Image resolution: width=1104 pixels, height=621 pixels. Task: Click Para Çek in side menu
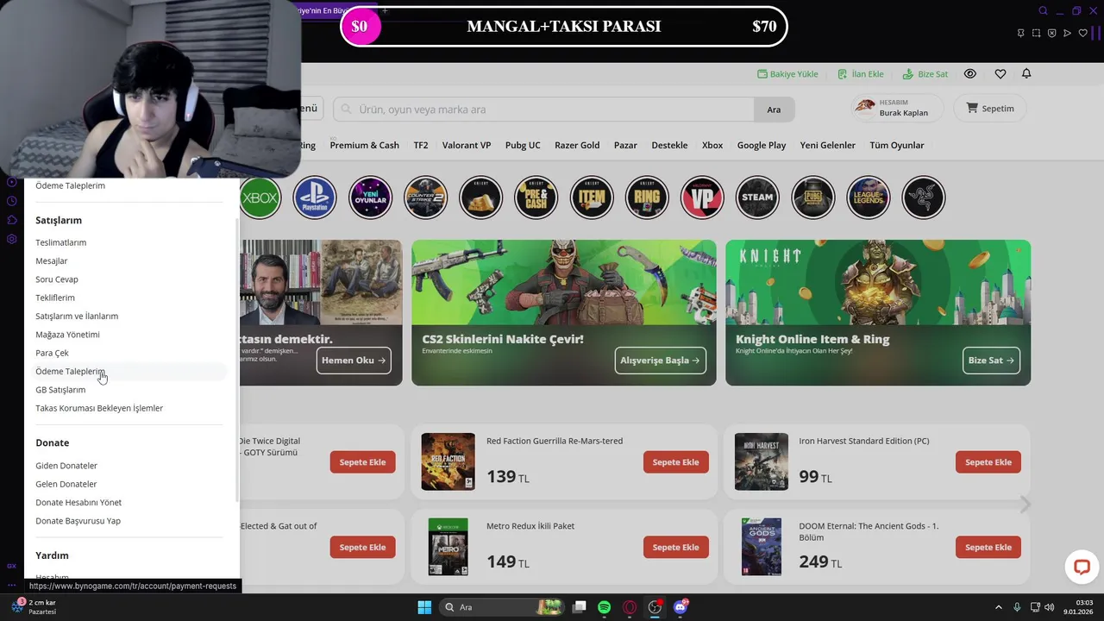[52, 353]
